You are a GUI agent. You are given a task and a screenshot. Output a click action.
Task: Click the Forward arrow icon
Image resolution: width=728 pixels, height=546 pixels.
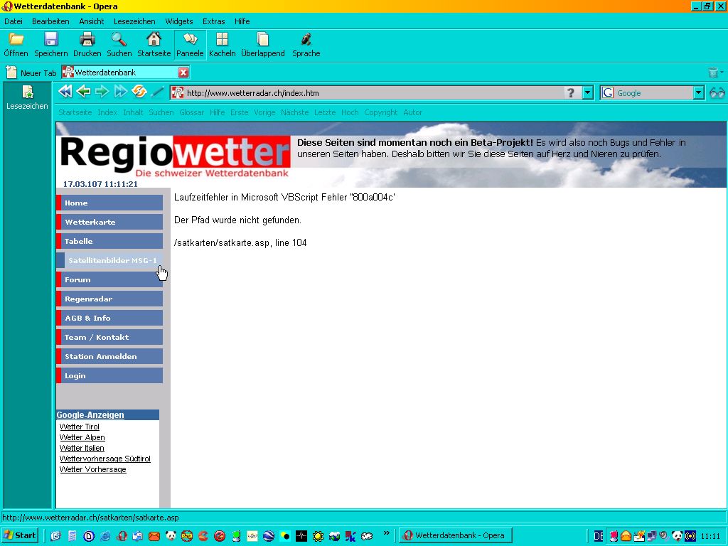(x=102, y=92)
